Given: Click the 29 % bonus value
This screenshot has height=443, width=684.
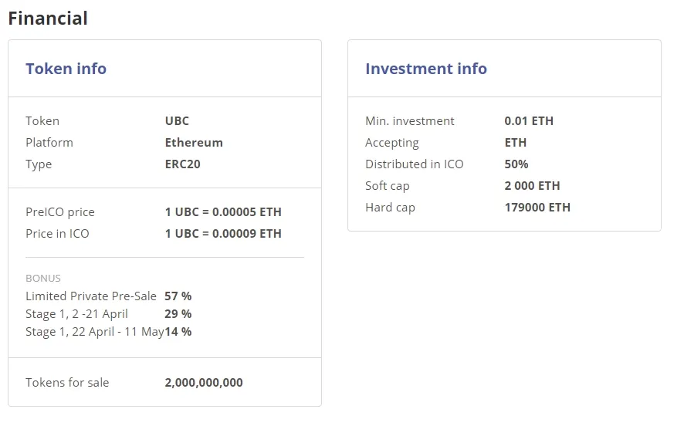Looking at the screenshot, I should click(178, 314).
